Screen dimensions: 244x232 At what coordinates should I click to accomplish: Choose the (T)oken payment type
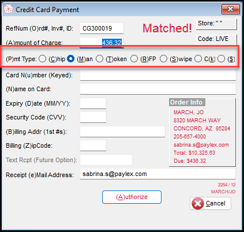click(99, 59)
